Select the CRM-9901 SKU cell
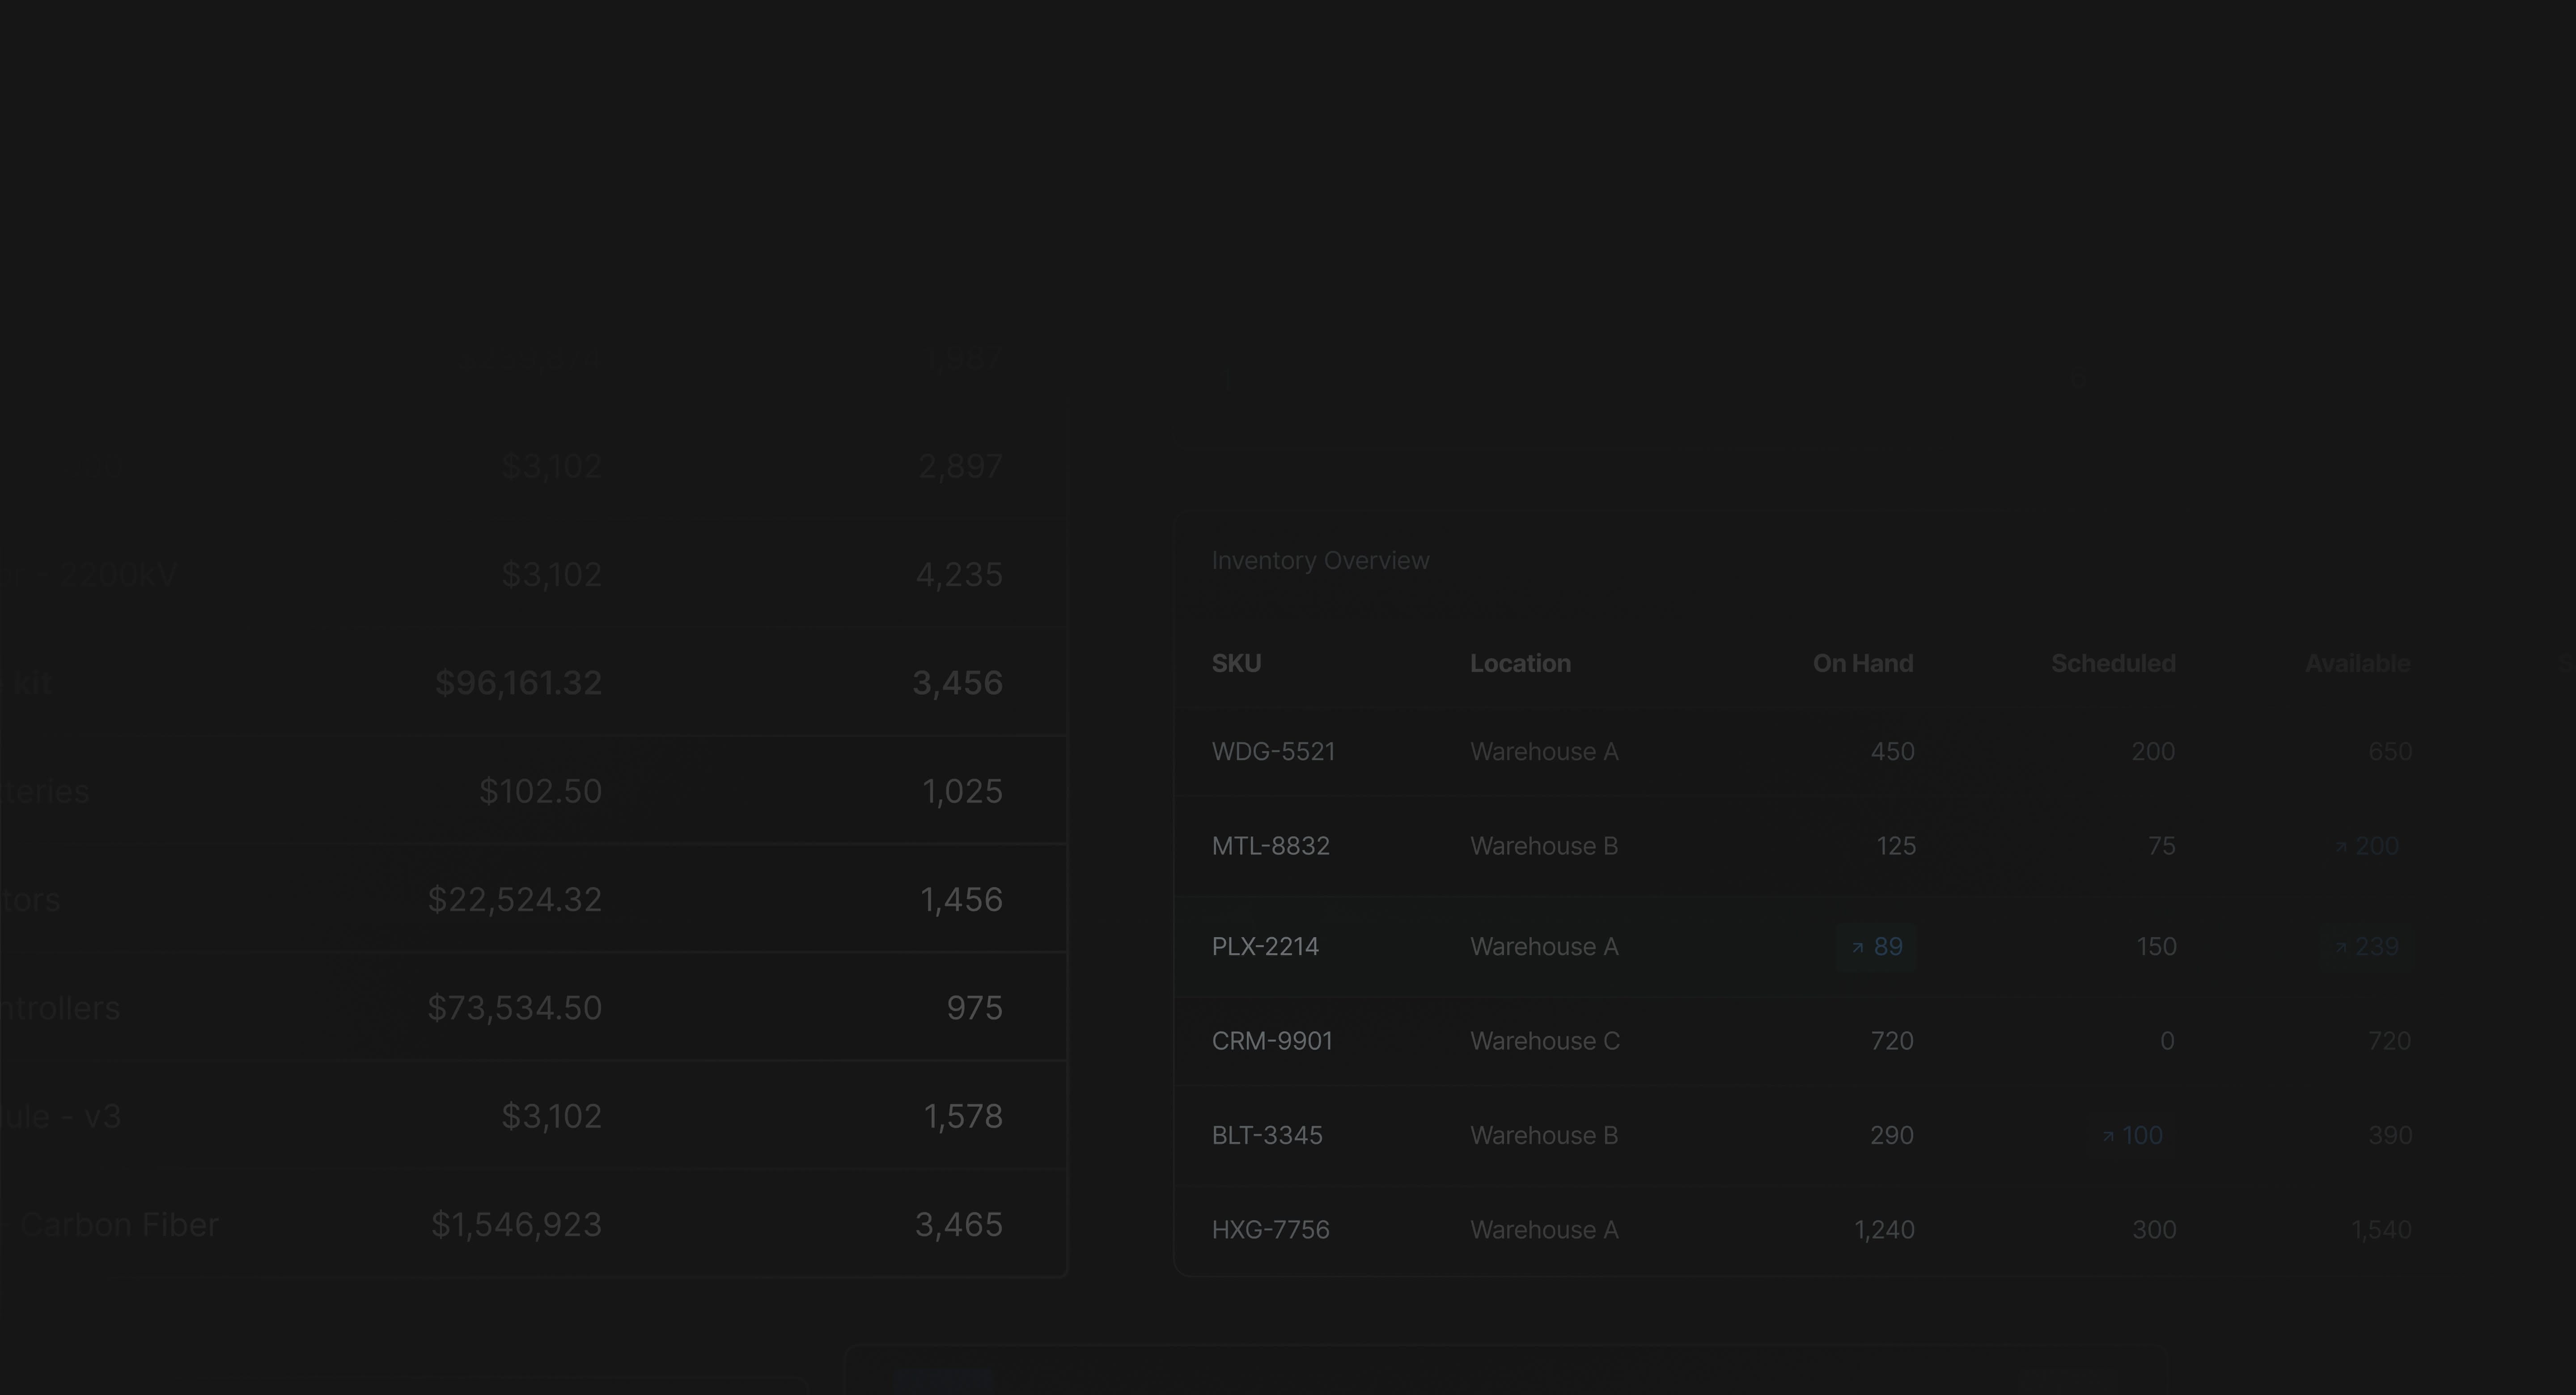The height and width of the screenshot is (1395, 2576). 1272,1042
